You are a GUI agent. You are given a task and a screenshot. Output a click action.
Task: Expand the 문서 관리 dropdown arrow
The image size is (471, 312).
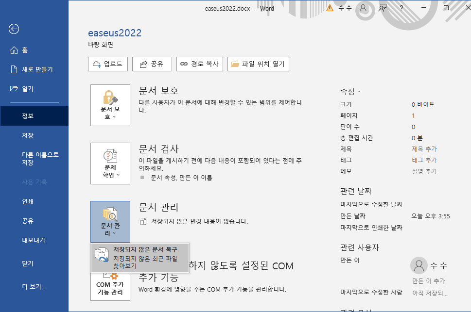(116, 232)
